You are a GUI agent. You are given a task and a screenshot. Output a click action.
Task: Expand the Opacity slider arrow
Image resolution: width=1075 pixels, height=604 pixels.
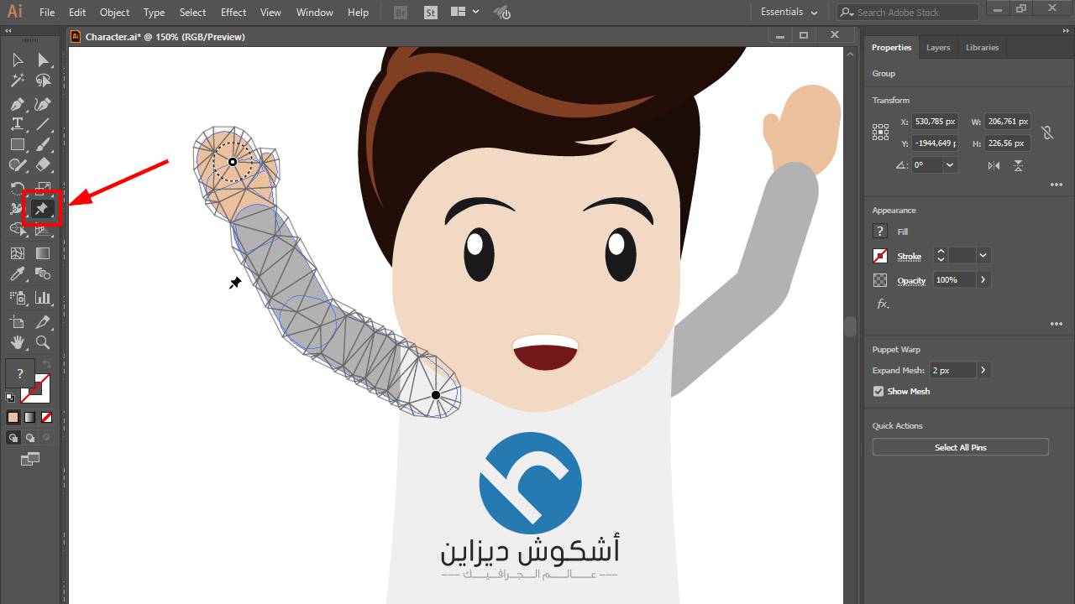click(983, 280)
